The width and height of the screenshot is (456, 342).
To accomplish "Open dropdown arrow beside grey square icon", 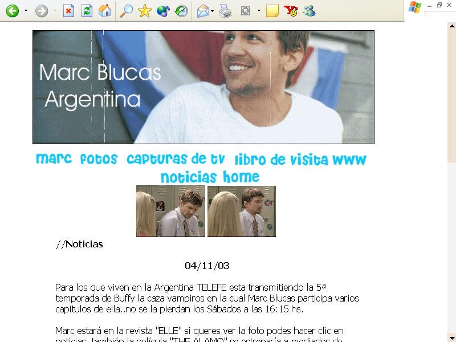I will (259, 11).
